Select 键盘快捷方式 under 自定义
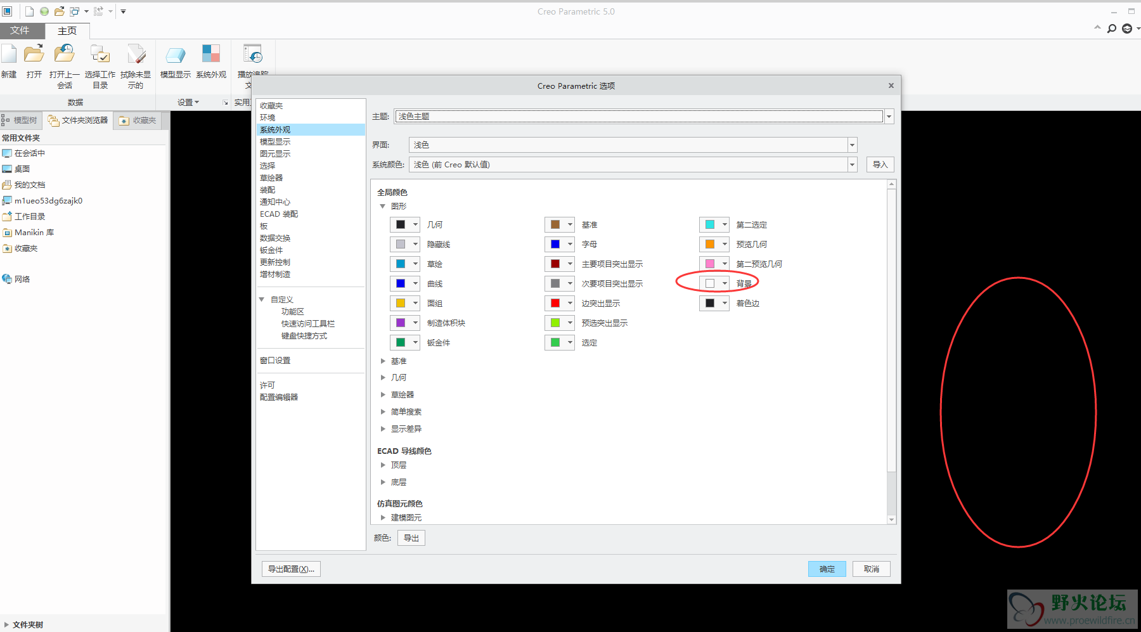 coord(304,336)
